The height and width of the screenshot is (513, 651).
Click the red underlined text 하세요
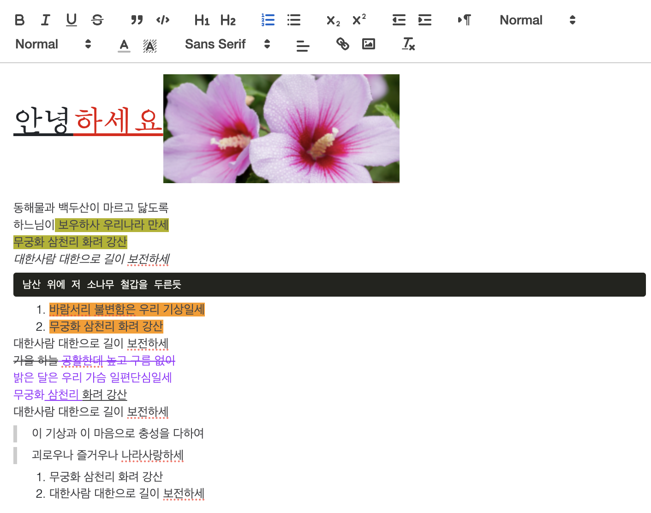(x=118, y=121)
